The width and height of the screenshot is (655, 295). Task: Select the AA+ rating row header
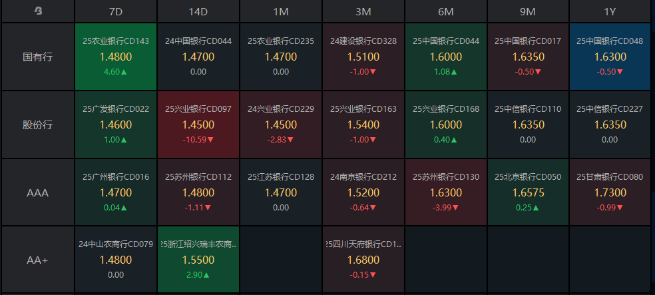pos(38,260)
